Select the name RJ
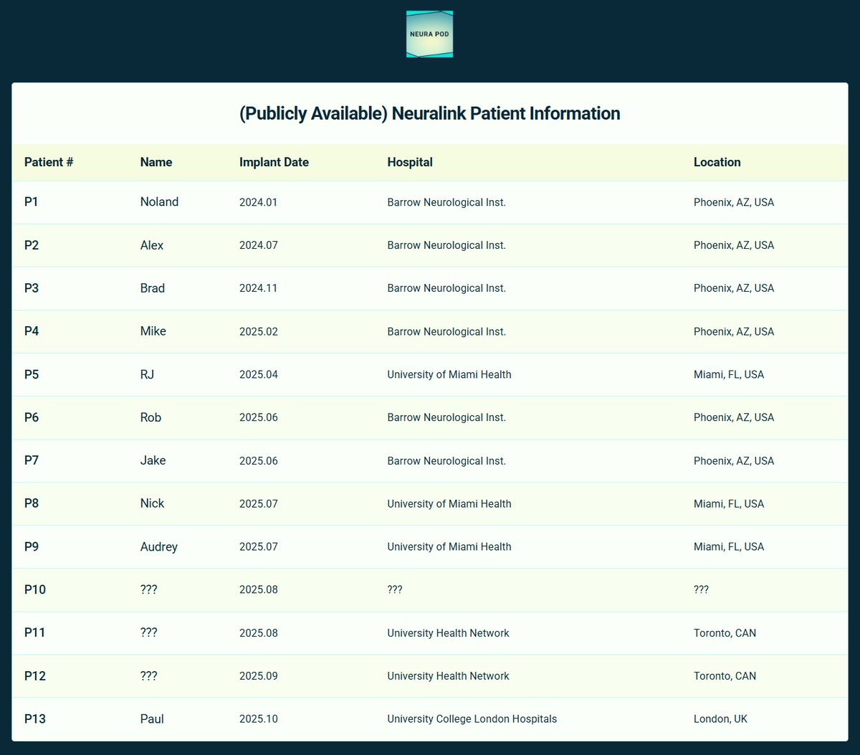The height and width of the screenshot is (755, 860). point(147,374)
